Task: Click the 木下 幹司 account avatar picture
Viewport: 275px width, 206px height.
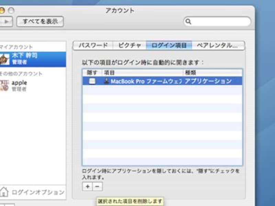Action: [4, 59]
